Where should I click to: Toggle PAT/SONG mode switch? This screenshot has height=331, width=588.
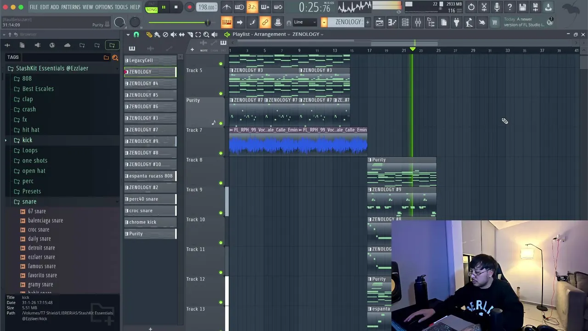coord(151,7)
